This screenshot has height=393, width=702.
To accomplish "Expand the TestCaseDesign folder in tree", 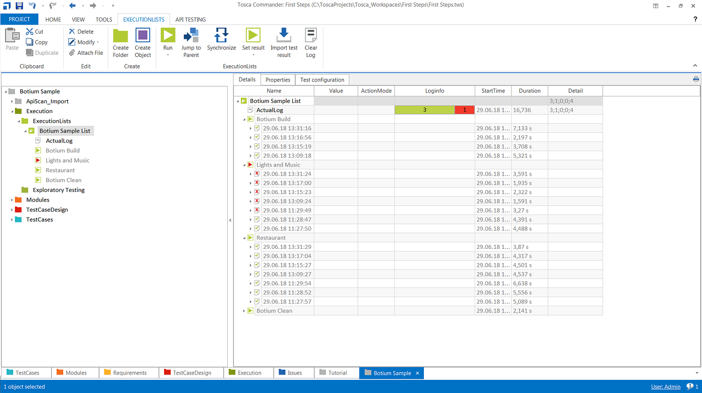I will (12, 210).
